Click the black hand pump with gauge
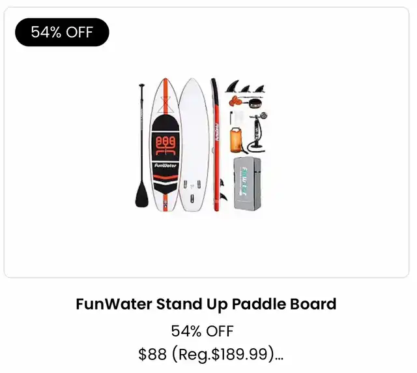The width and height of the screenshot is (417, 373). [x=257, y=132]
